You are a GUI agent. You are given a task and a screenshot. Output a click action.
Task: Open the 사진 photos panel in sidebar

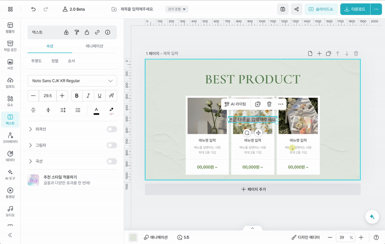coord(10,64)
